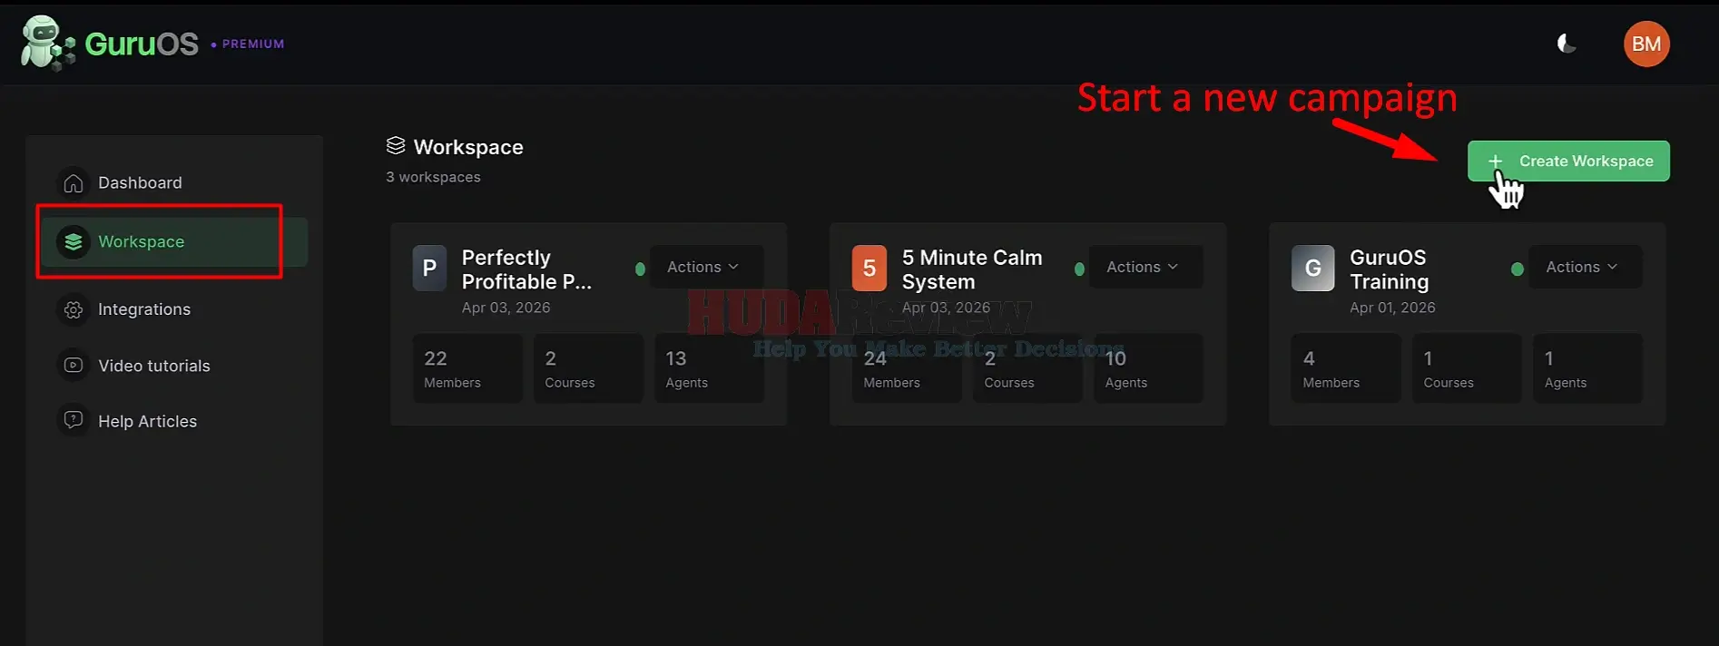Screen dimensions: 1719x646
Task: Click the 10 Agents stat tile
Action: tap(1148, 368)
